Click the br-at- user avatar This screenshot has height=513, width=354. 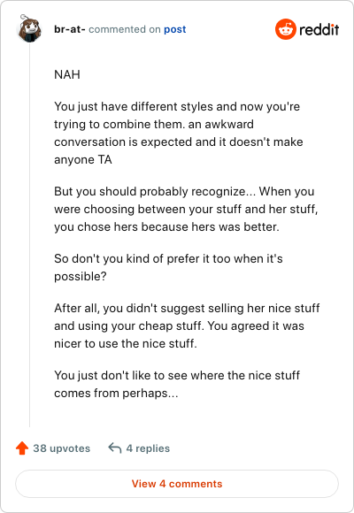pos(29,28)
